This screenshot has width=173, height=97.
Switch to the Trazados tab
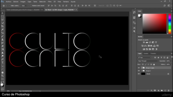[153, 54]
